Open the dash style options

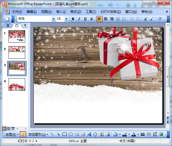click(x=149, y=134)
